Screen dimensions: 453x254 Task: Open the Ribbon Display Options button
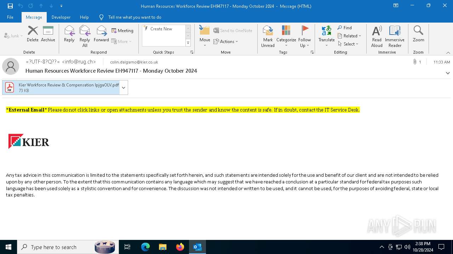coord(396,6)
